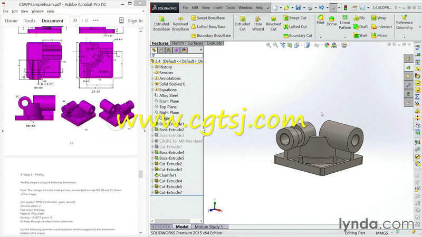
Task: Expand the FeatureManager tabs chevron
Action: click(x=201, y=50)
